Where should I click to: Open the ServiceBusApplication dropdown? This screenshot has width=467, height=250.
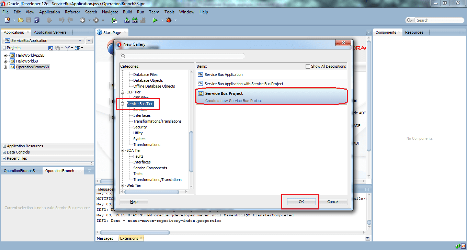80,40
